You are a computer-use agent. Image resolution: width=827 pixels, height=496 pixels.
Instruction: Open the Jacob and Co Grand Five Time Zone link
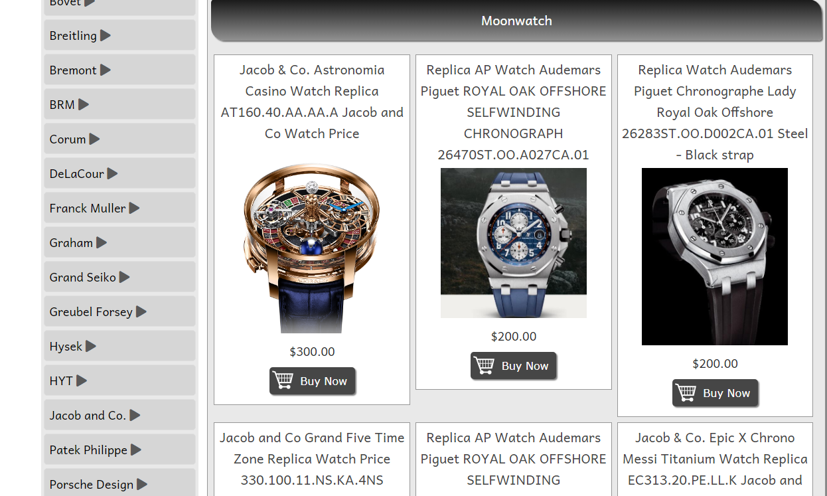pyautogui.click(x=312, y=459)
